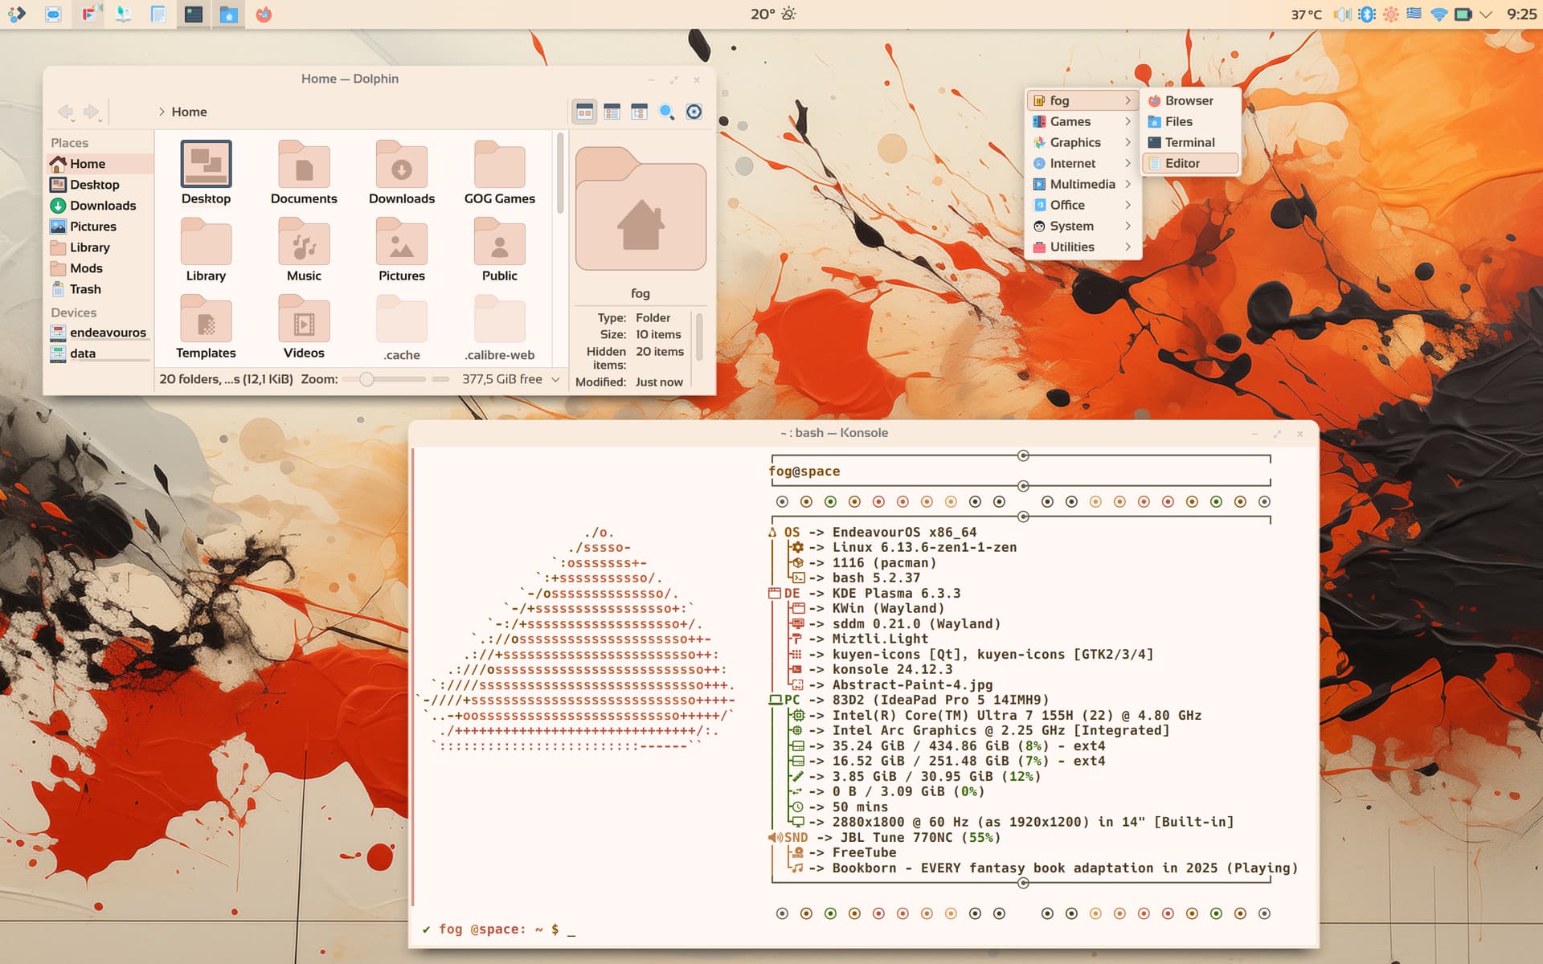The height and width of the screenshot is (964, 1543).
Task: Click the brightness sun icon in system tray
Action: click(1390, 14)
